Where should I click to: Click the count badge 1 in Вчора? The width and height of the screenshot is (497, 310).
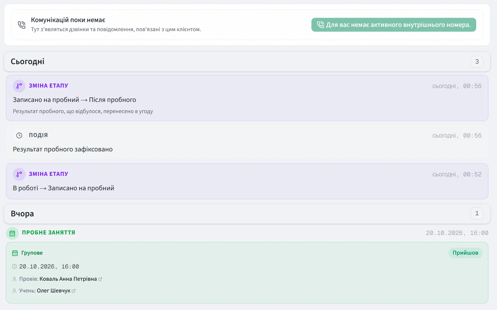[x=477, y=214]
